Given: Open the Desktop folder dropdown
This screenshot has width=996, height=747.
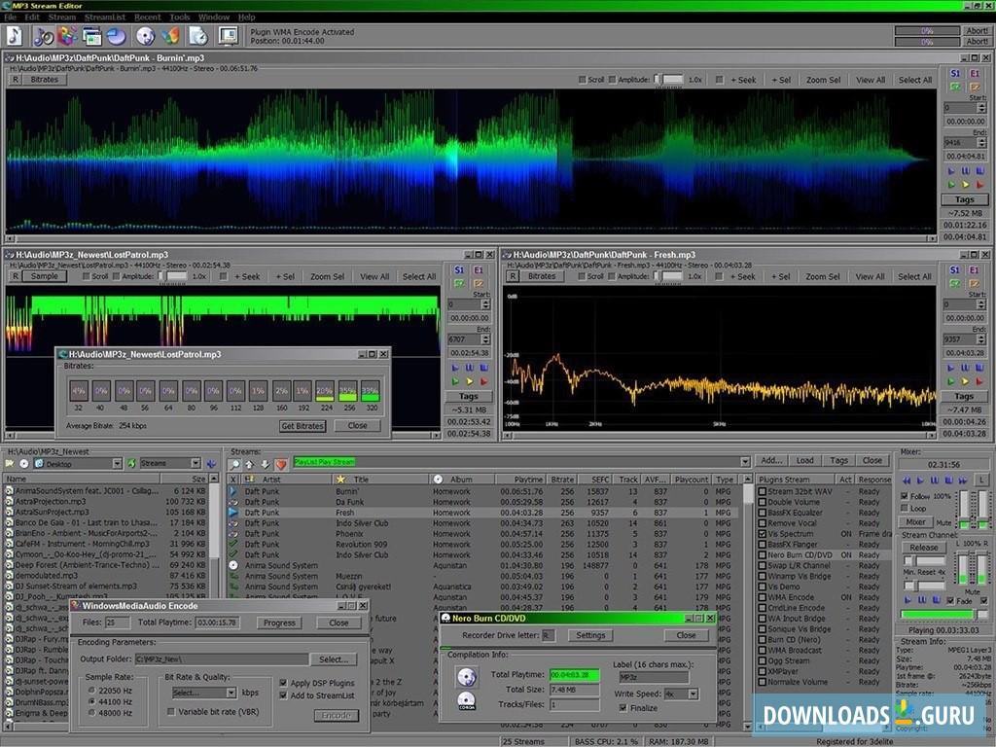Looking at the screenshot, I should pos(117,464).
